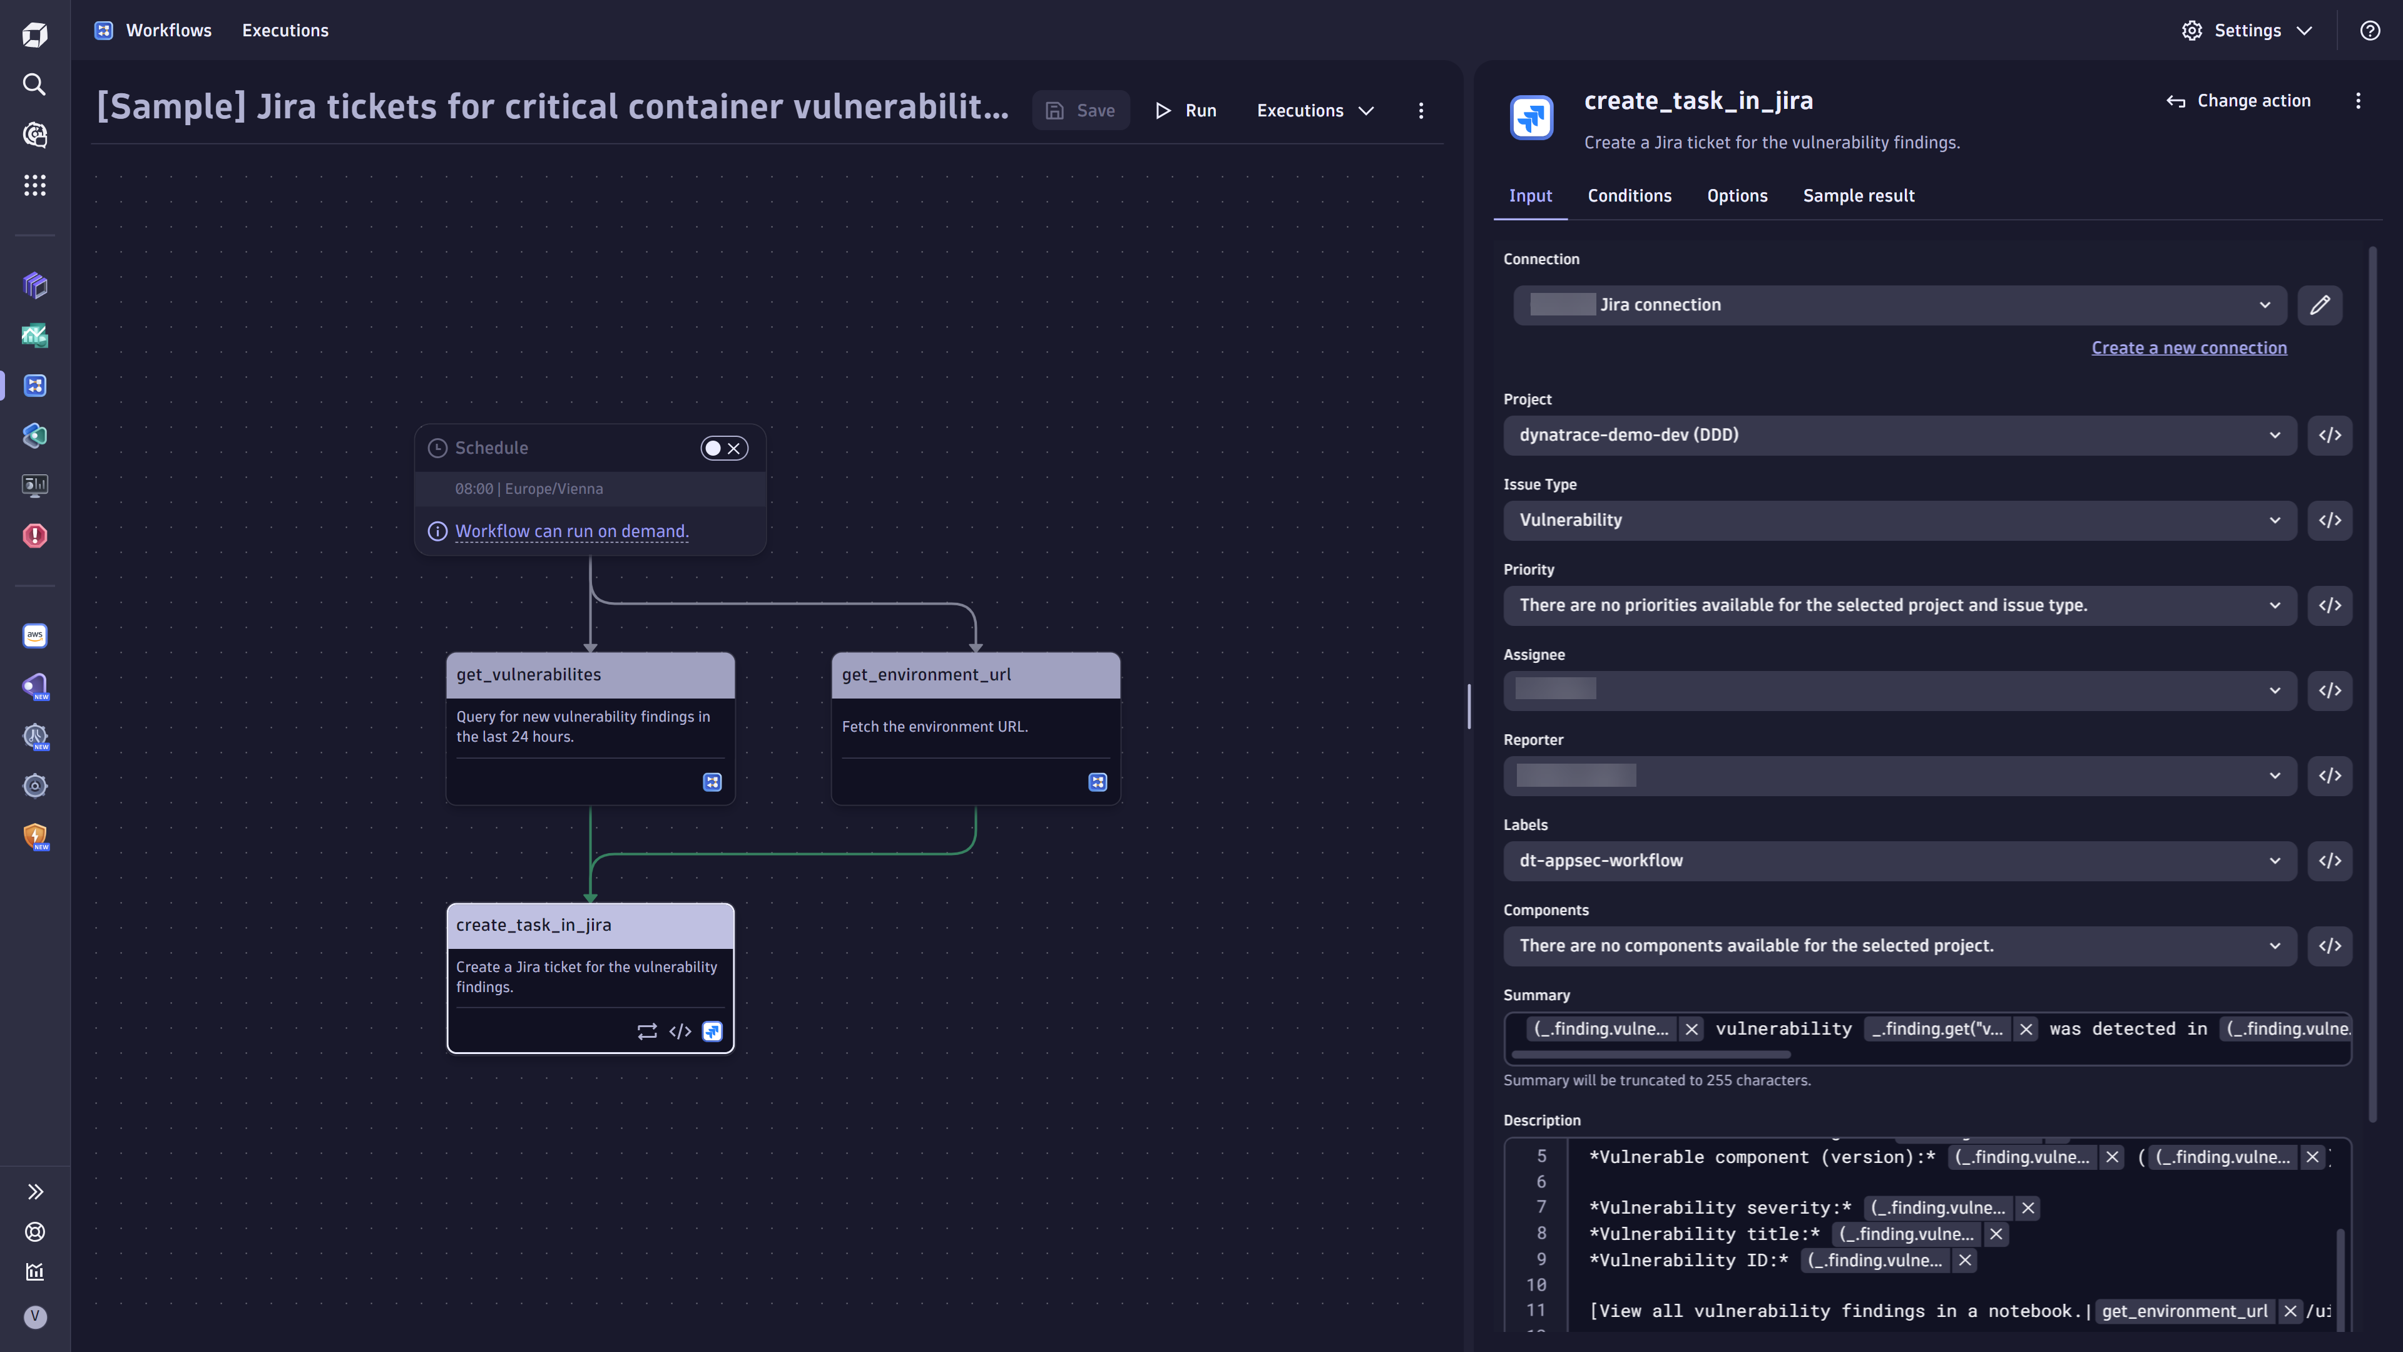Remove the get_environment_url token in the Description
Image resolution: width=2403 pixels, height=1352 pixels.
point(2290,1311)
